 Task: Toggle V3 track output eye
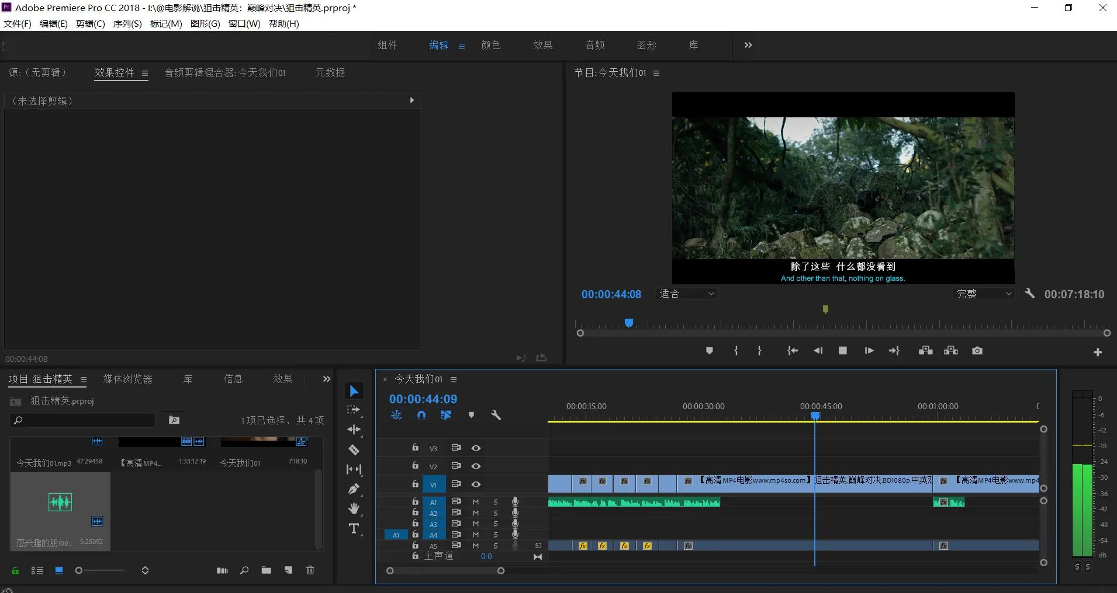pos(476,448)
